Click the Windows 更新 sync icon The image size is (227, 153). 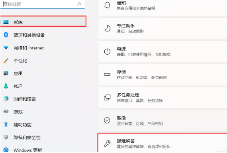pyautogui.click(x=6, y=150)
